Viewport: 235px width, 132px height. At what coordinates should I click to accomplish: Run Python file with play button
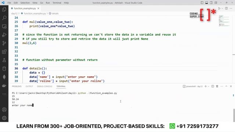pos(219,8)
